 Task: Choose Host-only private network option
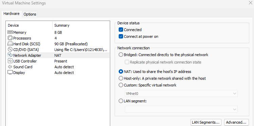(121, 78)
